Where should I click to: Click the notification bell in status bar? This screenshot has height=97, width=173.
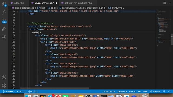coord(169,92)
